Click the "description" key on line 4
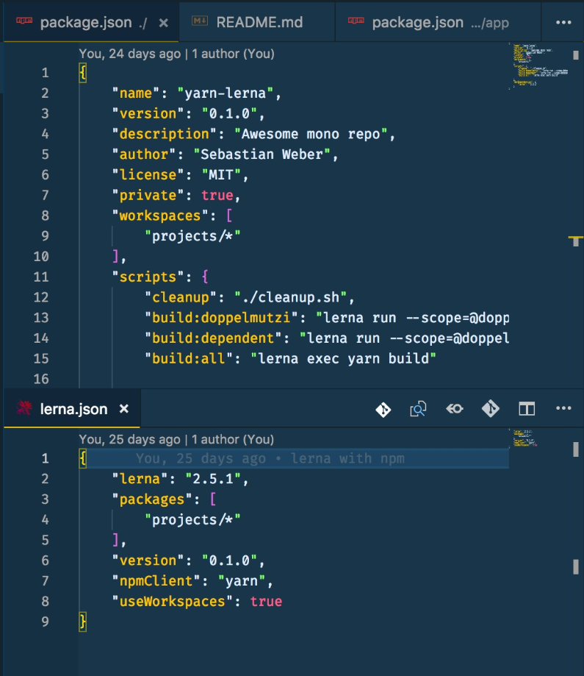The height and width of the screenshot is (676, 584). pyautogui.click(x=164, y=134)
